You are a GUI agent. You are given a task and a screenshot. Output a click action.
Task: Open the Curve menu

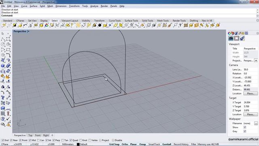click(x=24, y=6)
